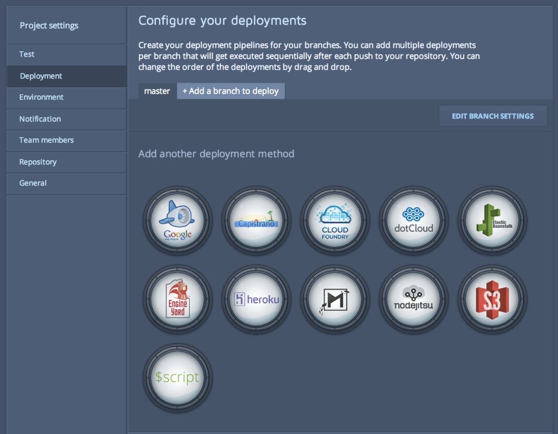Viewport: 558px width, 434px height.
Task: Select the Engine Yard deployment icon
Action: (x=178, y=299)
